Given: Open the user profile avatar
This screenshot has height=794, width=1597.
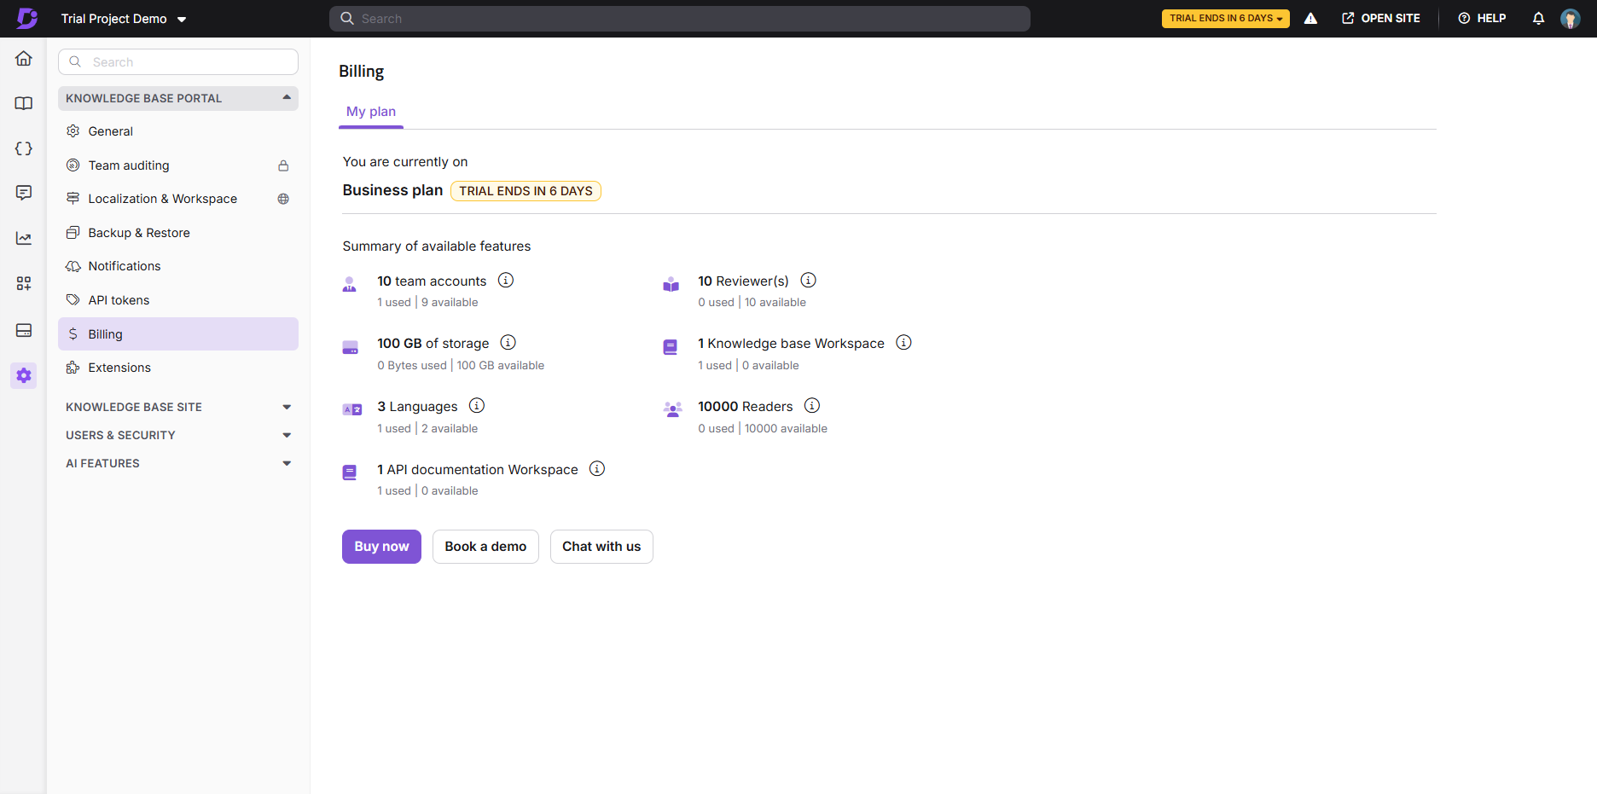Looking at the screenshot, I should [1570, 19].
